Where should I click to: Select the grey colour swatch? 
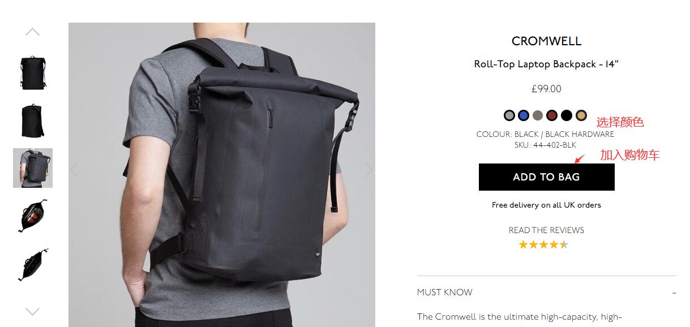coord(509,115)
